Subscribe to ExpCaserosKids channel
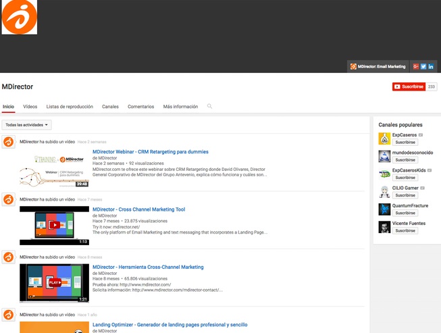The image size is (441, 333). pyautogui.click(x=405, y=178)
